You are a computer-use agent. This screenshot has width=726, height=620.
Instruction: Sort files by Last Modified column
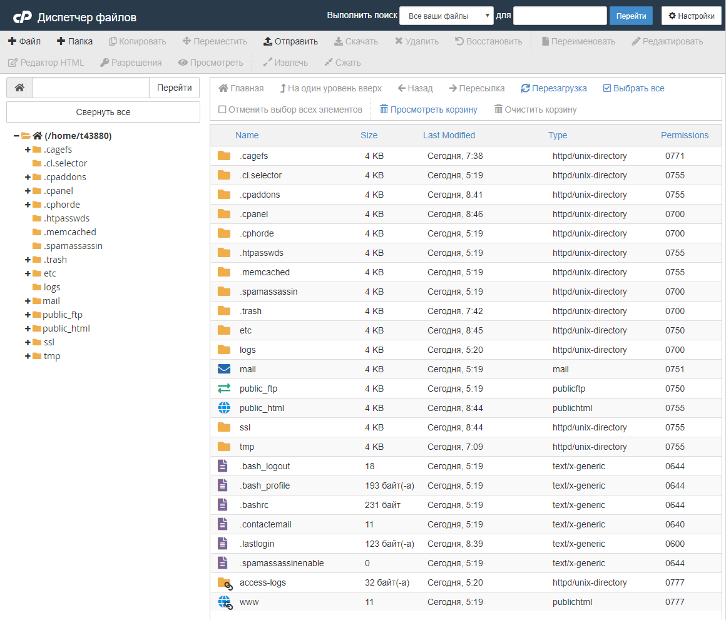449,135
